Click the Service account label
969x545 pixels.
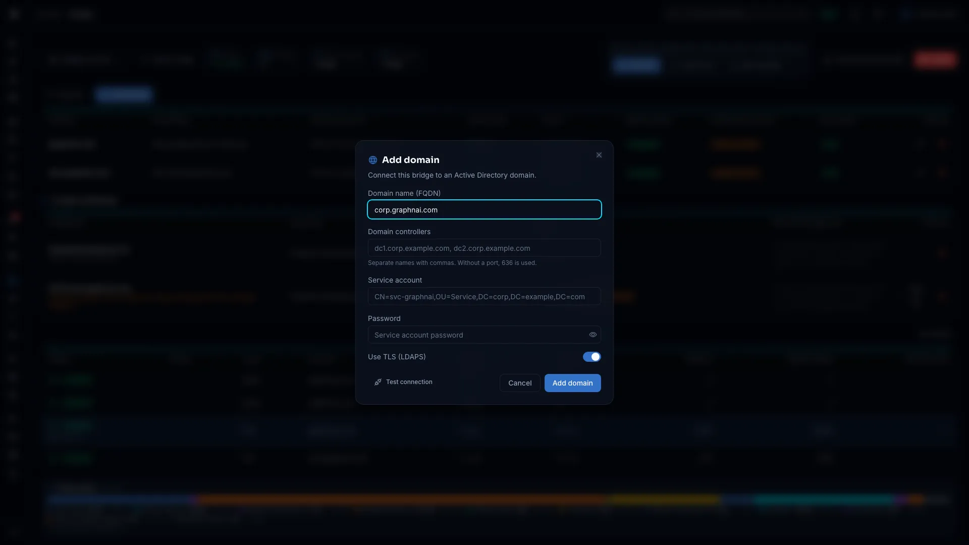tap(395, 280)
